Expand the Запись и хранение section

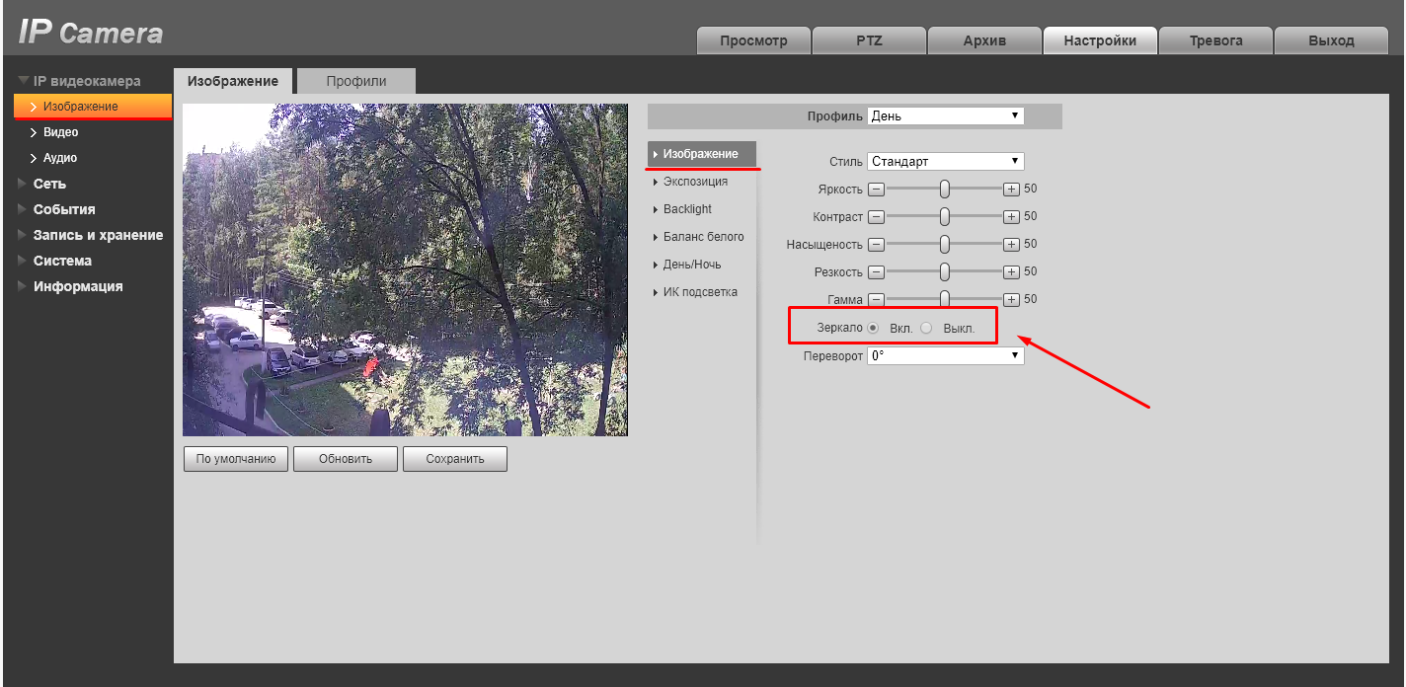click(x=98, y=235)
